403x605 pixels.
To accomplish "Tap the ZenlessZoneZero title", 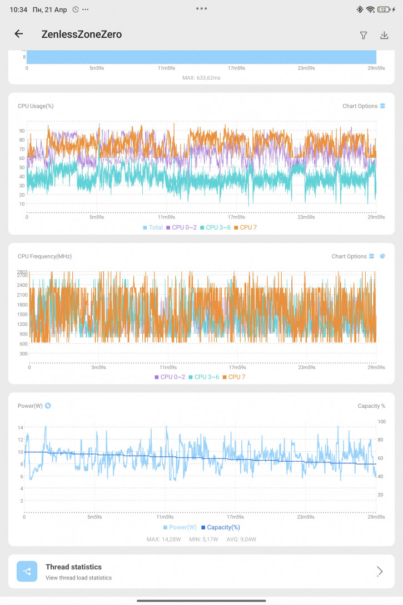I will click(82, 35).
